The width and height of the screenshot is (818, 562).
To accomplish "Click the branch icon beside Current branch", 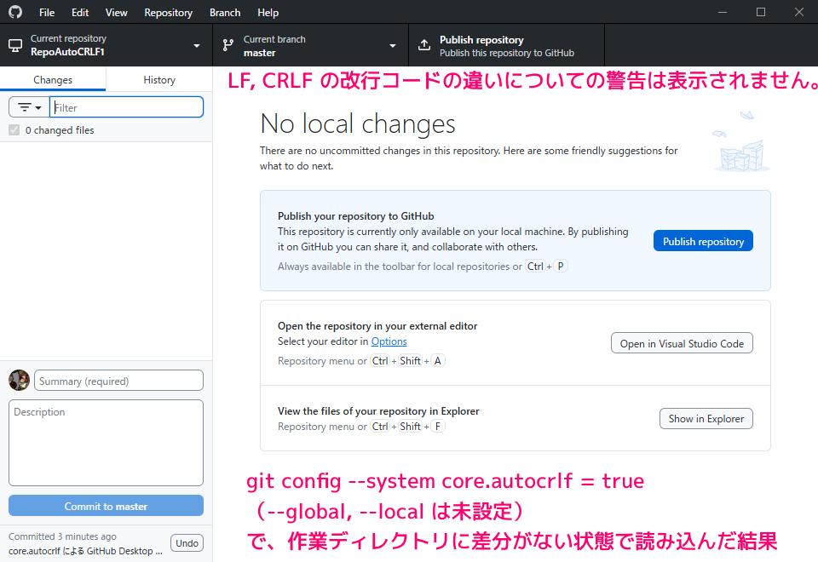I will [x=228, y=45].
